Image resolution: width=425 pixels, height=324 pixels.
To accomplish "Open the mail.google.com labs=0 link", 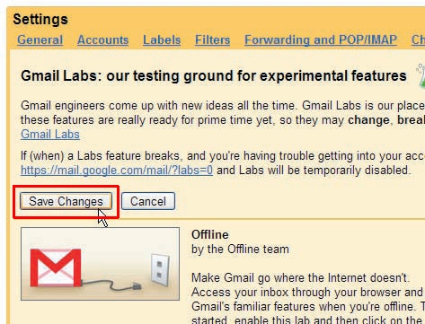I will [x=117, y=171].
